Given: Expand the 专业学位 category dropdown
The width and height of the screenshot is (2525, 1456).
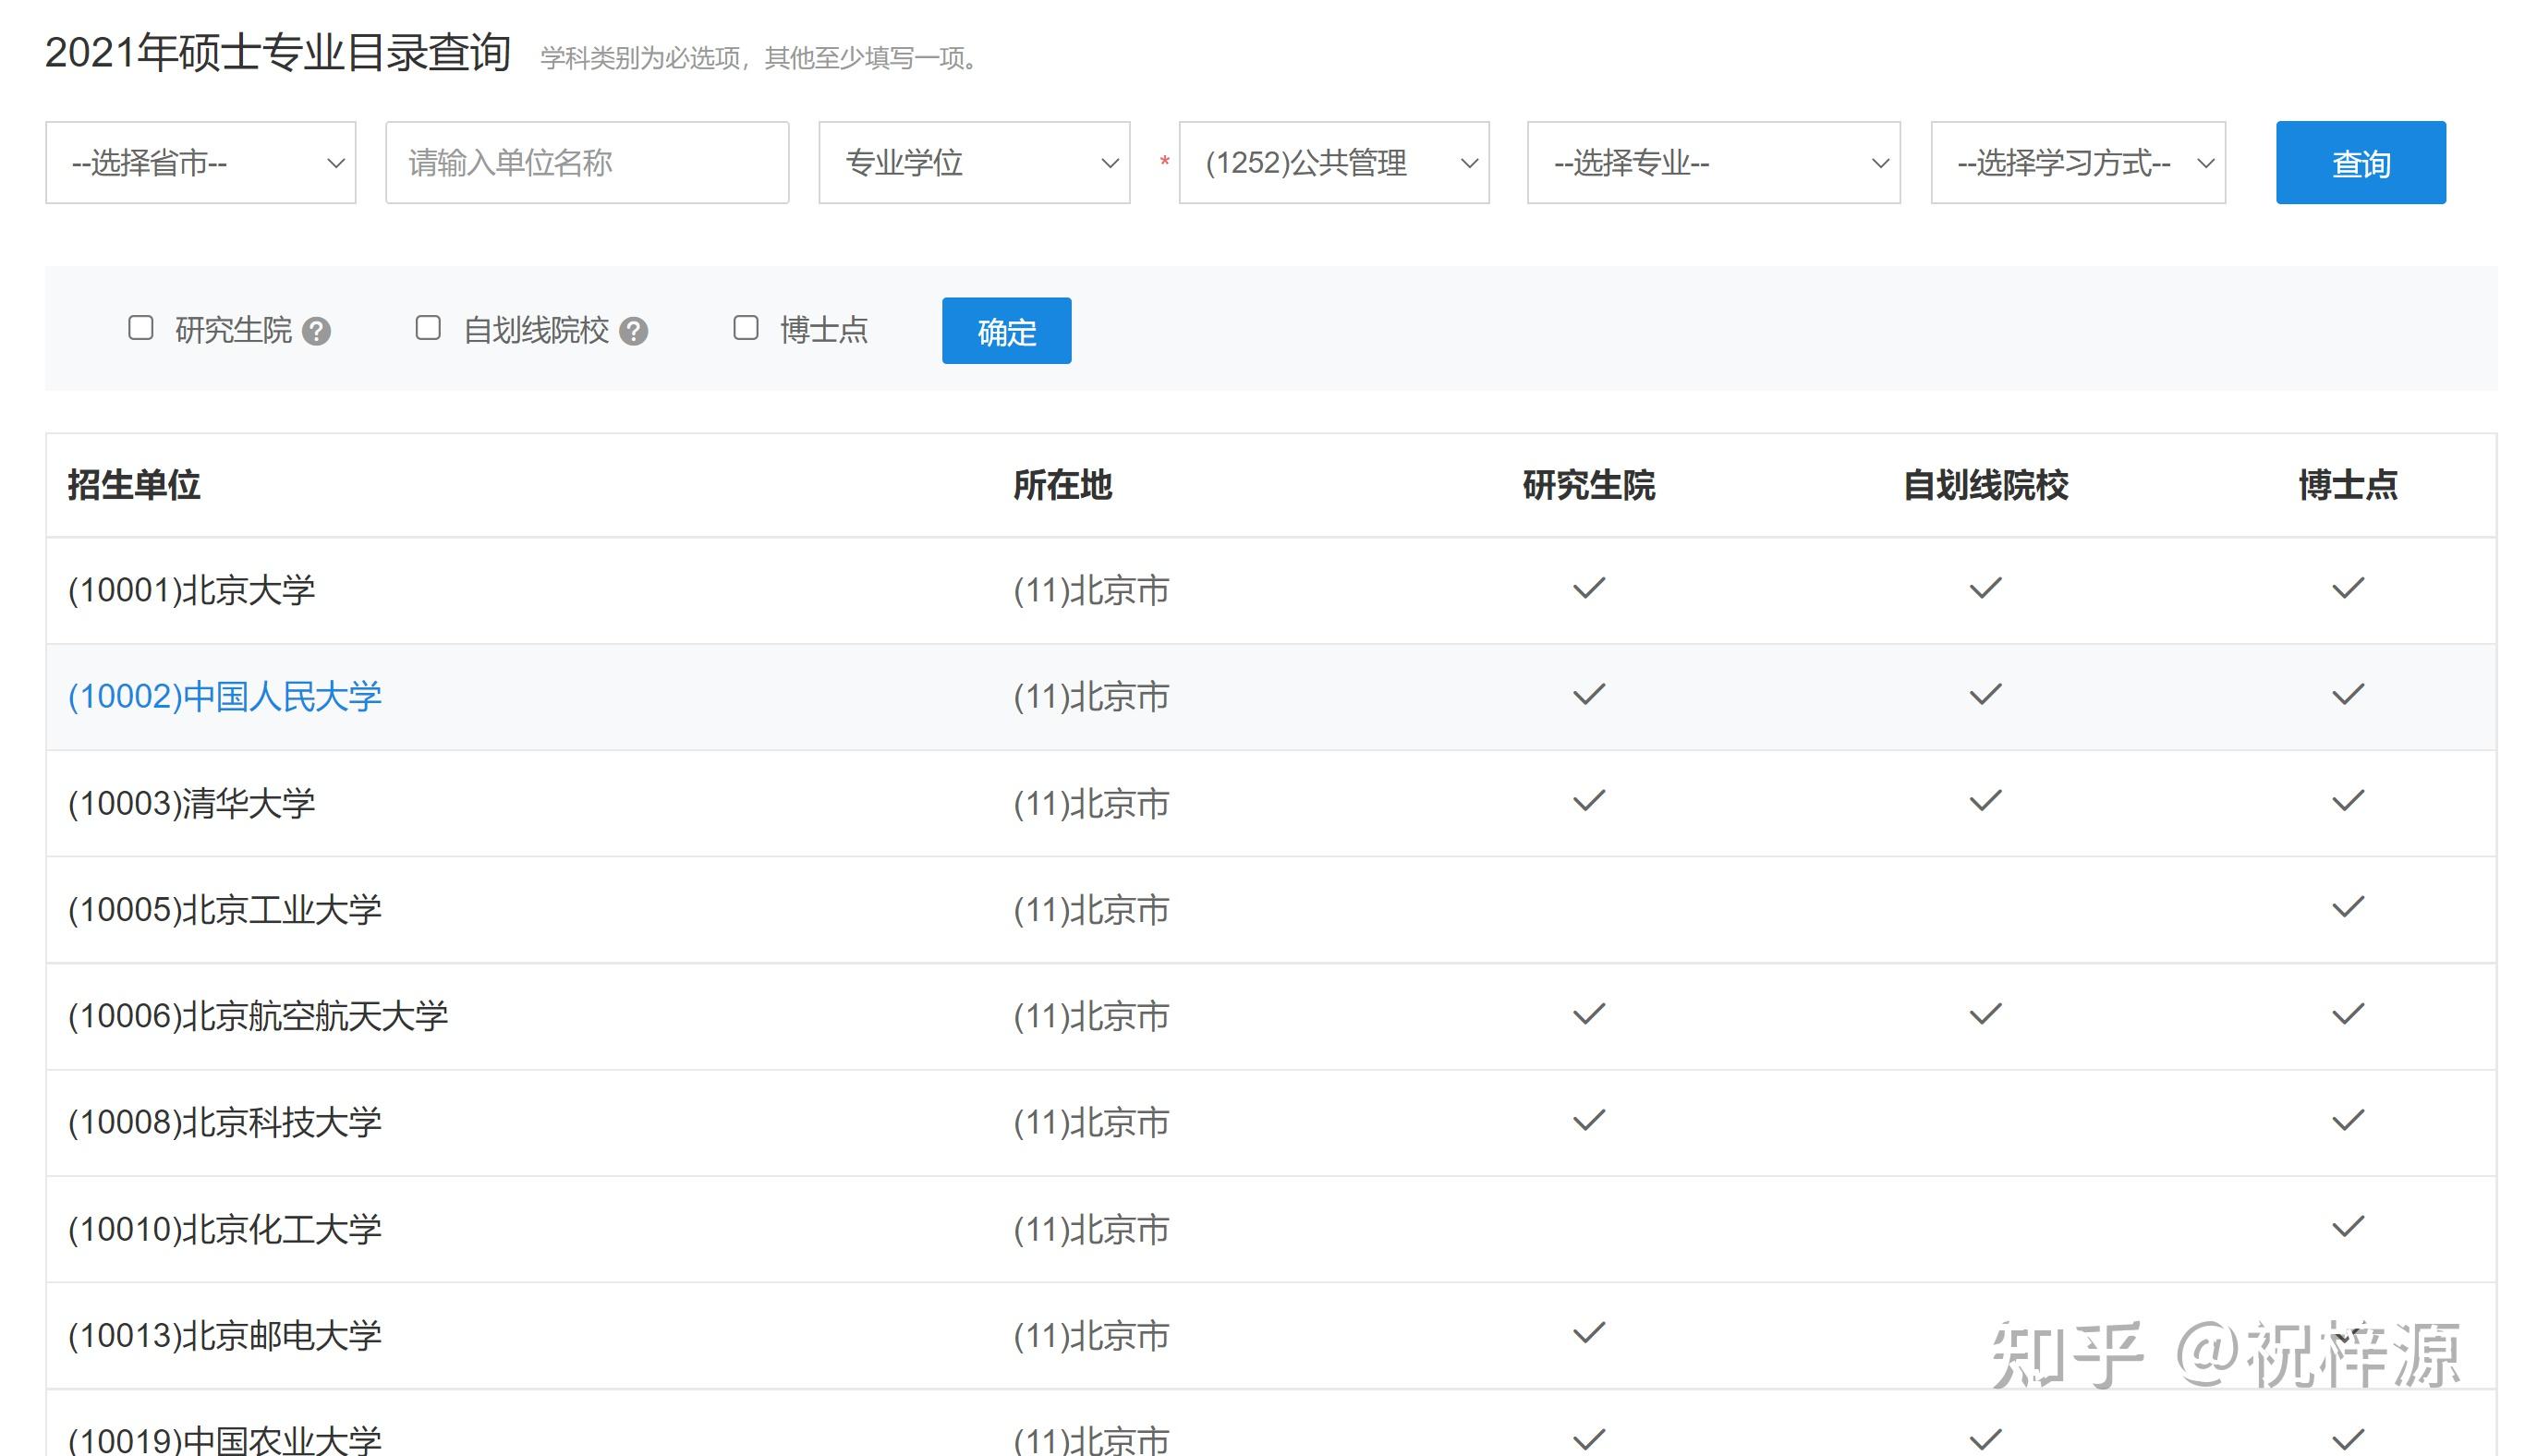Looking at the screenshot, I should (974, 163).
